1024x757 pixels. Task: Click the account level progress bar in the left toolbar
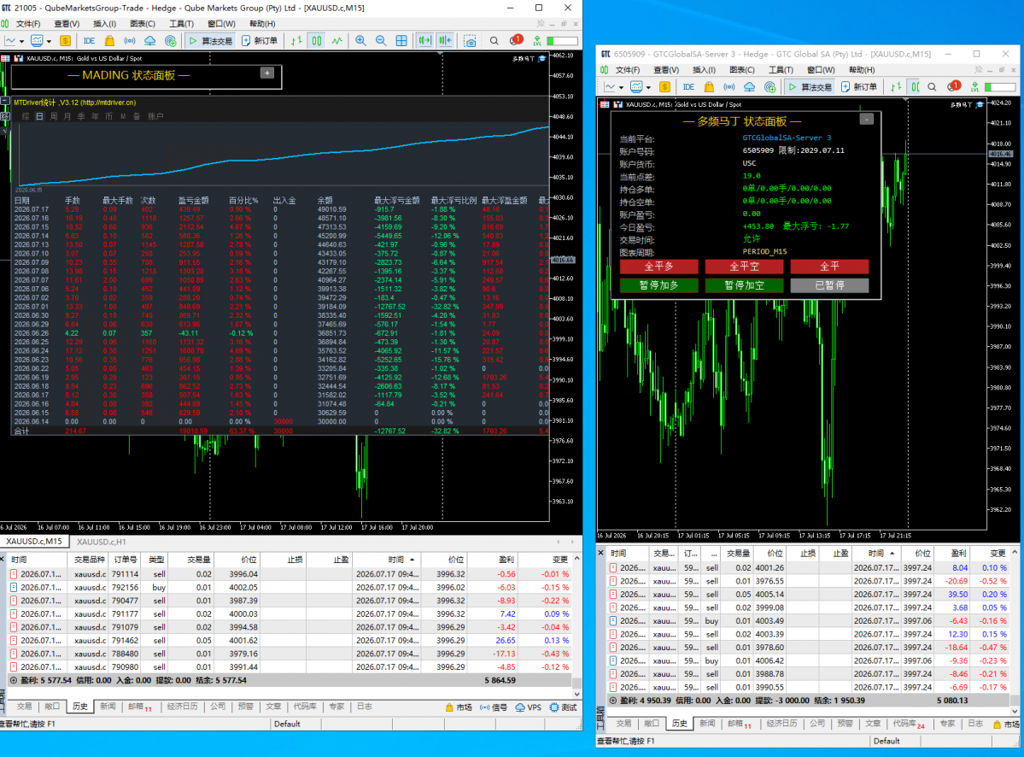[562, 40]
